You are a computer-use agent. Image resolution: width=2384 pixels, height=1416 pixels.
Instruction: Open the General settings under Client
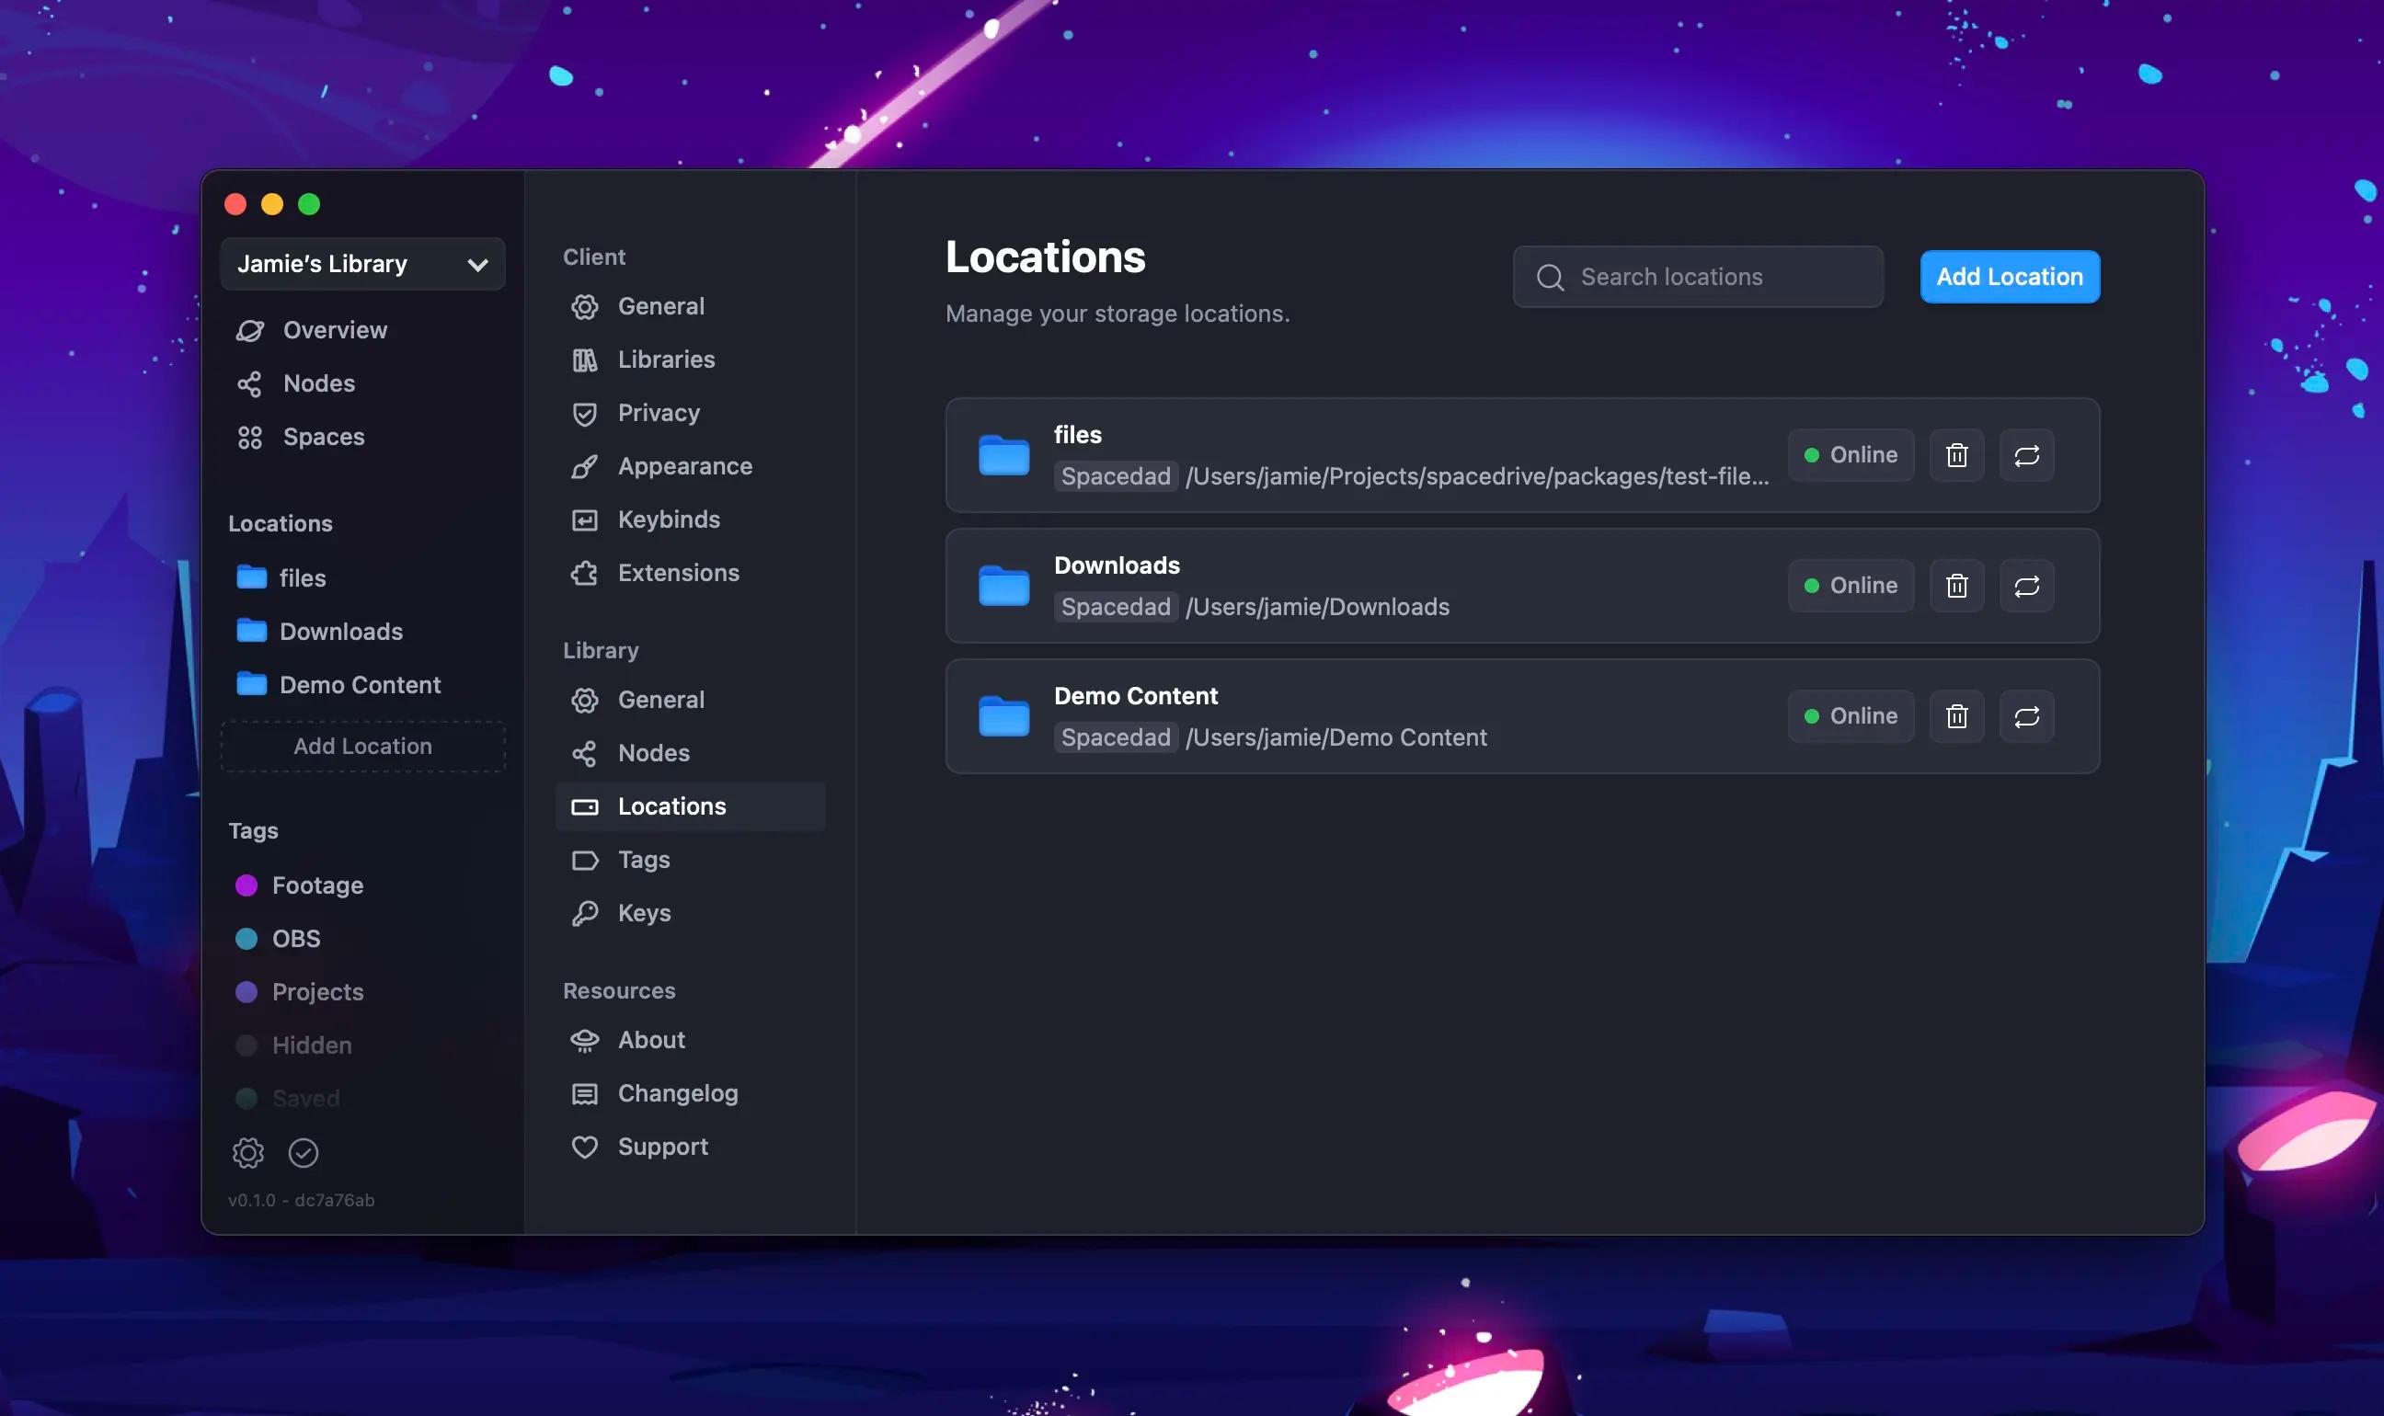(x=659, y=307)
